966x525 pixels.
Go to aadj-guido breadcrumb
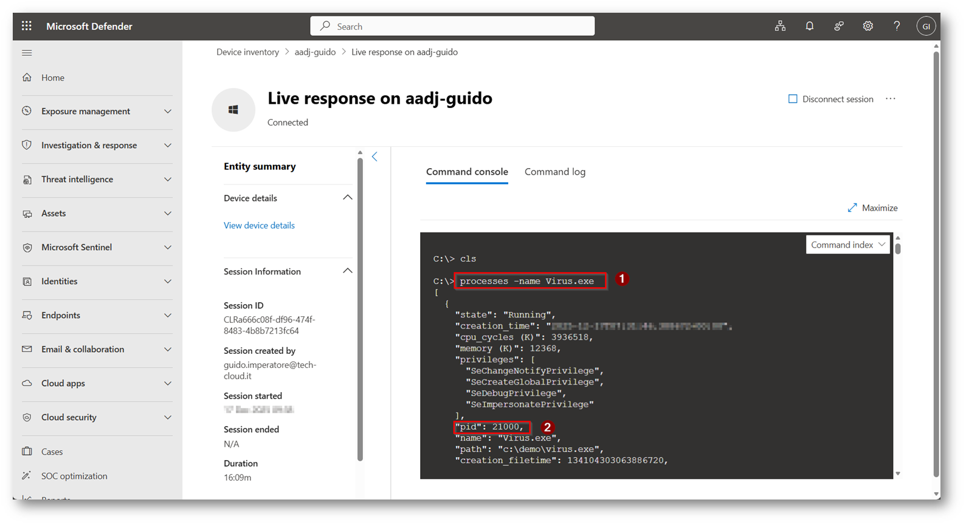pyautogui.click(x=315, y=52)
